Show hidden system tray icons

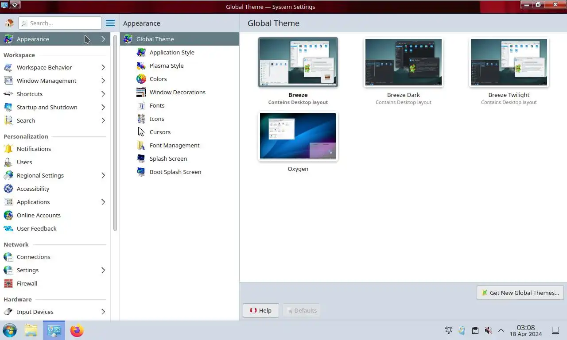[501, 330]
